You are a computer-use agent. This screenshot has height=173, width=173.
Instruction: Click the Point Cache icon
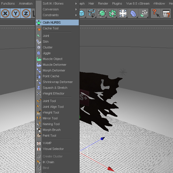coord(39,76)
